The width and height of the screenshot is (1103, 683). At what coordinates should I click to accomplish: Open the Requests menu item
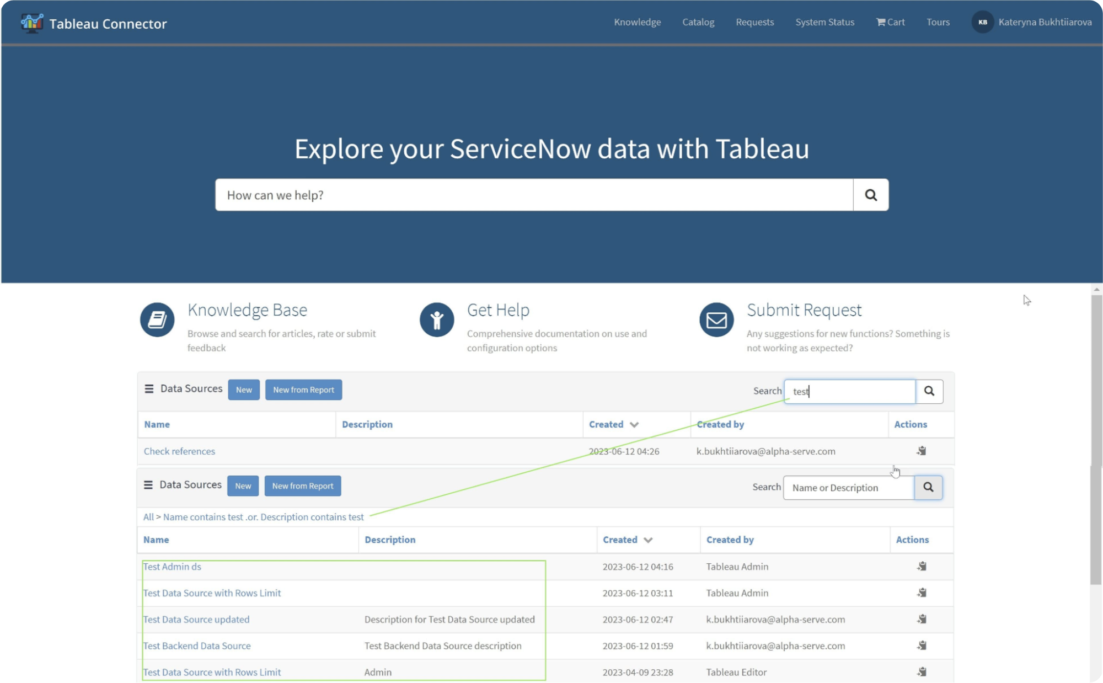pos(755,22)
